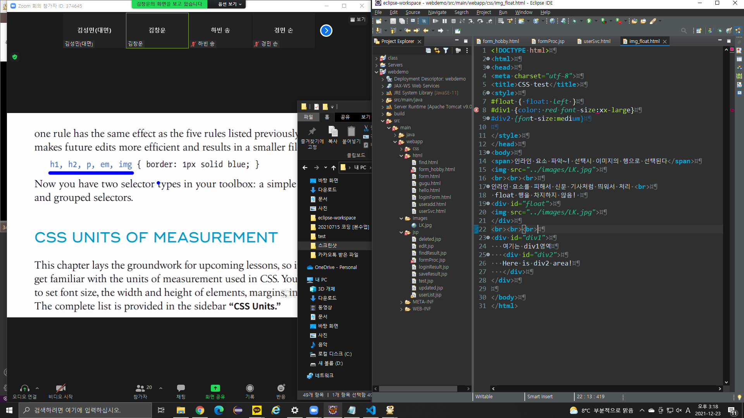This screenshot has width=744, height=418.
Task: Click the Eclipse search magnifier icon
Action: (x=684, y=31)
